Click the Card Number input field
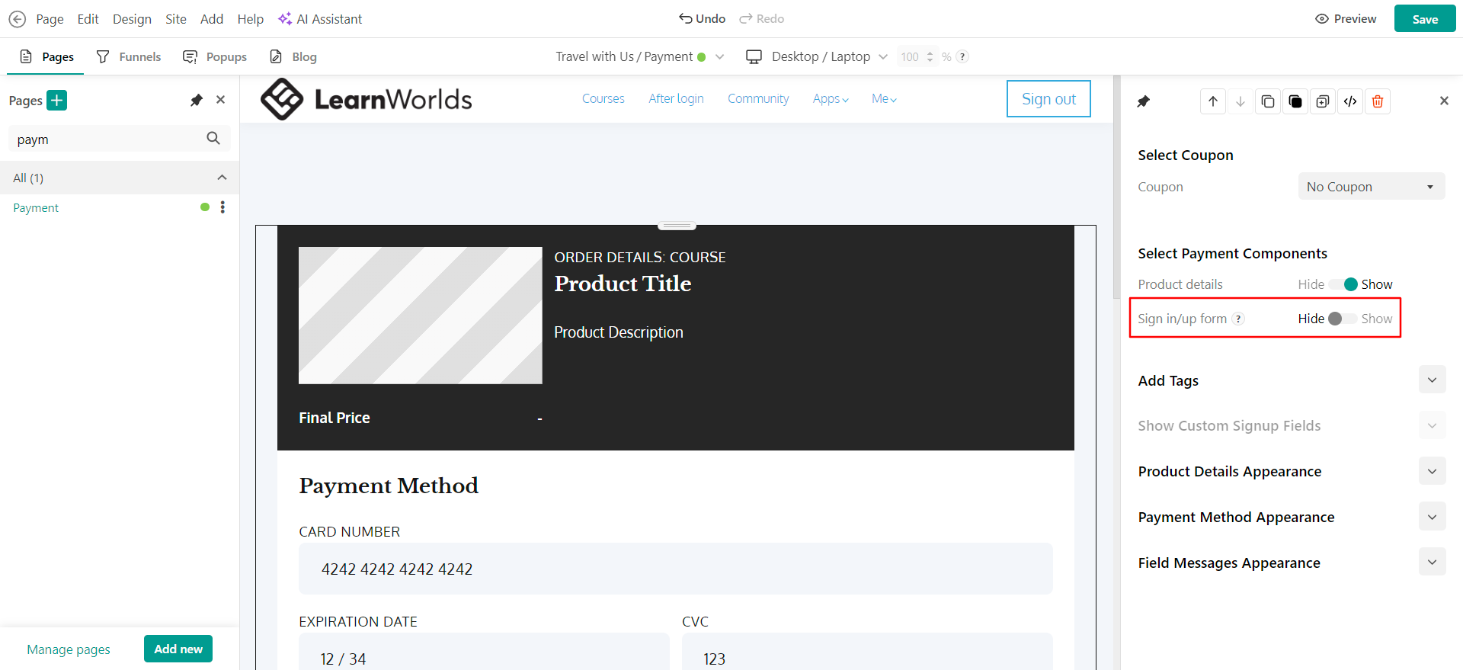The height and width of the screenshot is (670, 1463). [676, 569]
